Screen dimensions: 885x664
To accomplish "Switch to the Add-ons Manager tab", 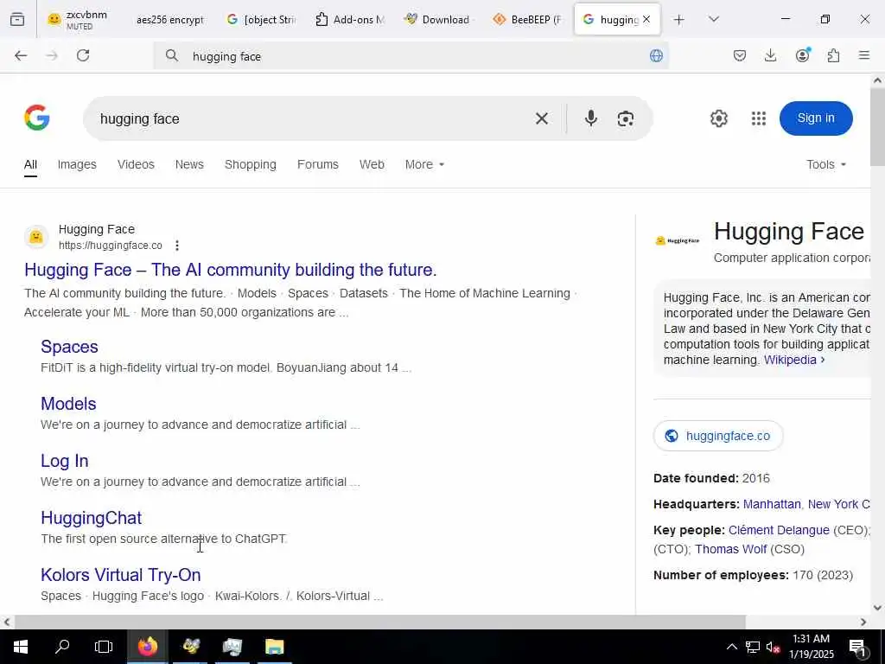I will [350, 19].
